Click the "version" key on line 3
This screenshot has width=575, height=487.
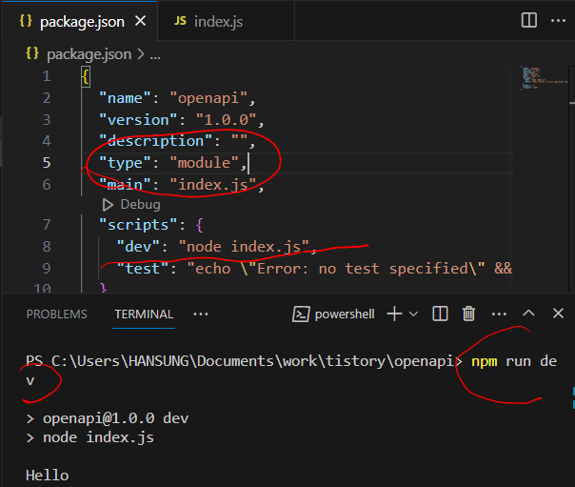[138, 120]
